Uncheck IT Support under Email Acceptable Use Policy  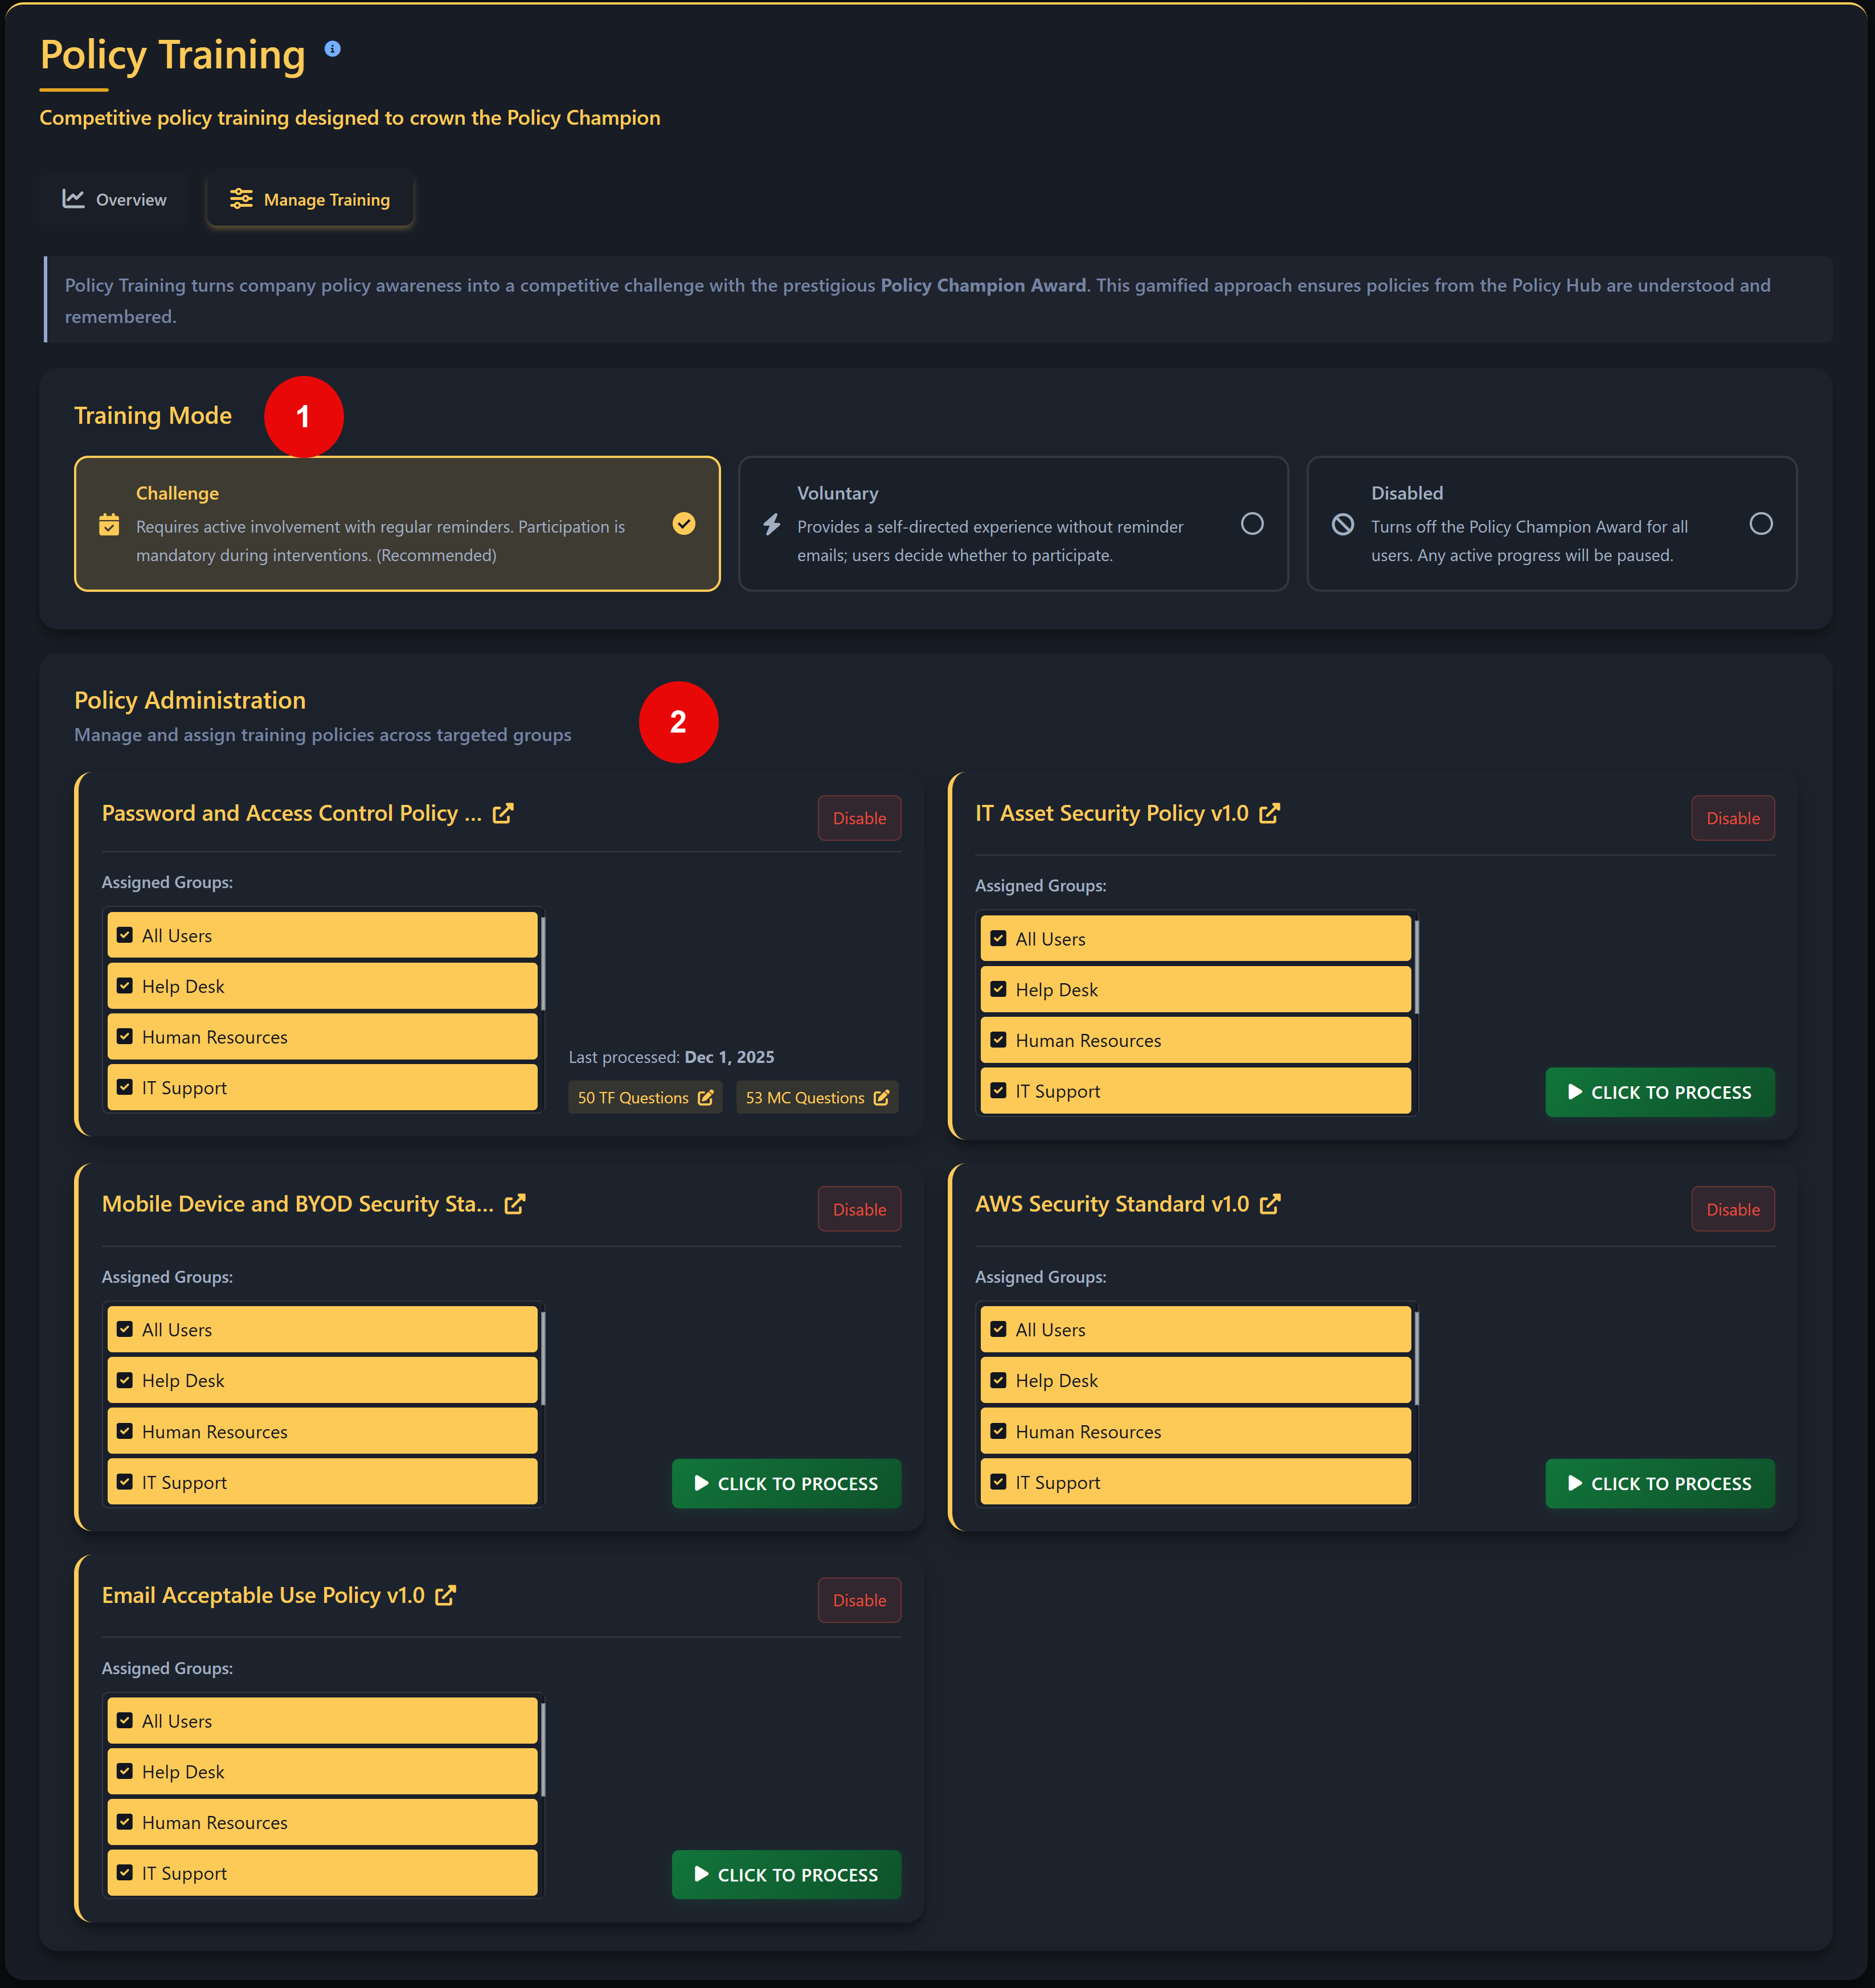pos(124,1872)
